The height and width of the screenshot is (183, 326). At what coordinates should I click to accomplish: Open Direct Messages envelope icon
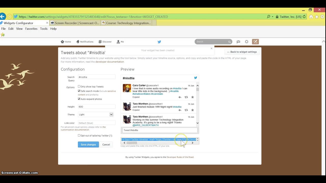click(238, 42)
